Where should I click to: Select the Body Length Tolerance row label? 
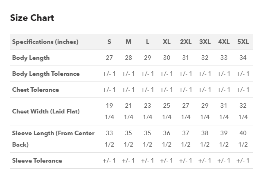click(46, 74)
